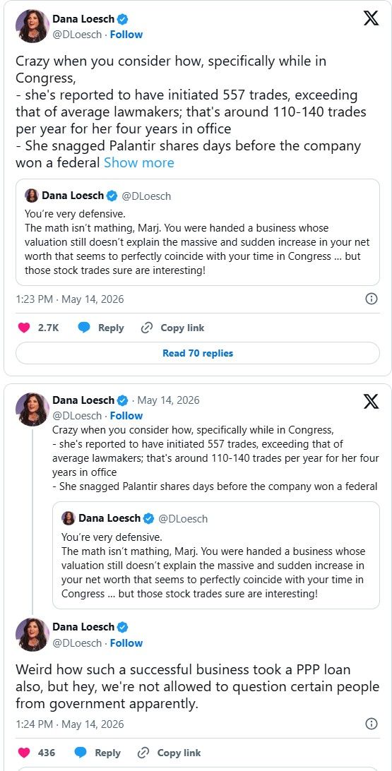Open Dana Loesch avatar on PPP tweet
Viewport: 392px width, 771px height.
(32, 635)
